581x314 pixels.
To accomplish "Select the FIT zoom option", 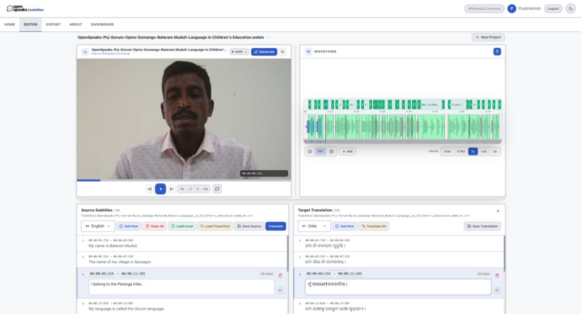I will click(x=321, y=151).
